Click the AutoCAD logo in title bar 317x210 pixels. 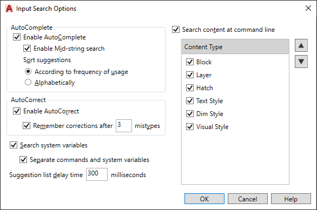tap(9, 9)
